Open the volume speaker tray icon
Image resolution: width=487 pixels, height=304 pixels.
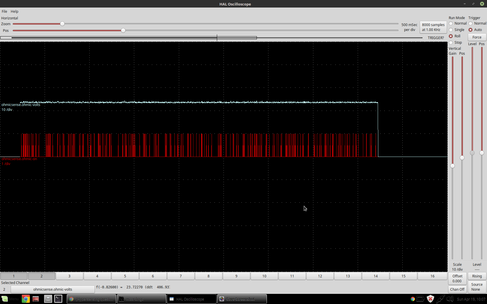click(450, 299)
